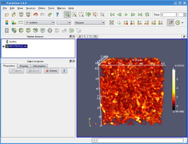This screenshot has width=188, height=144.
Task: Switch to the Information tab
Action: (39, 66)
